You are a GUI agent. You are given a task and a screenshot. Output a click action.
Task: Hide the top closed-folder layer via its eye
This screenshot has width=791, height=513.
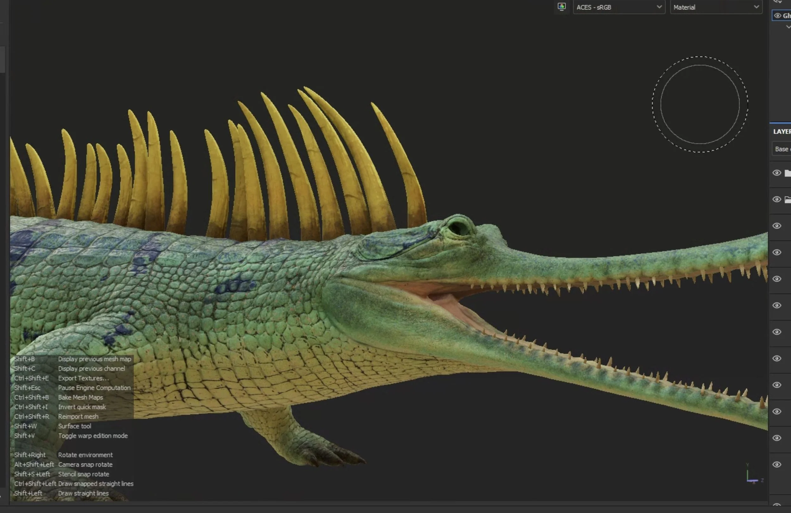[x=777, y=173]
